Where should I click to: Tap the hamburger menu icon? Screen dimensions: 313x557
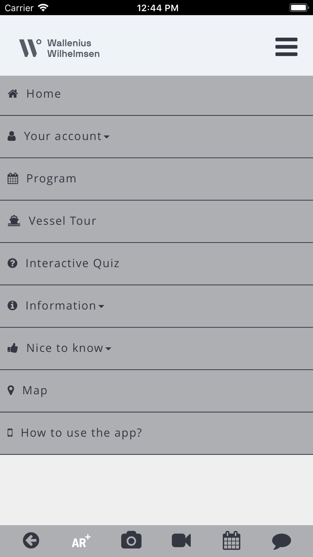point(286,47)
